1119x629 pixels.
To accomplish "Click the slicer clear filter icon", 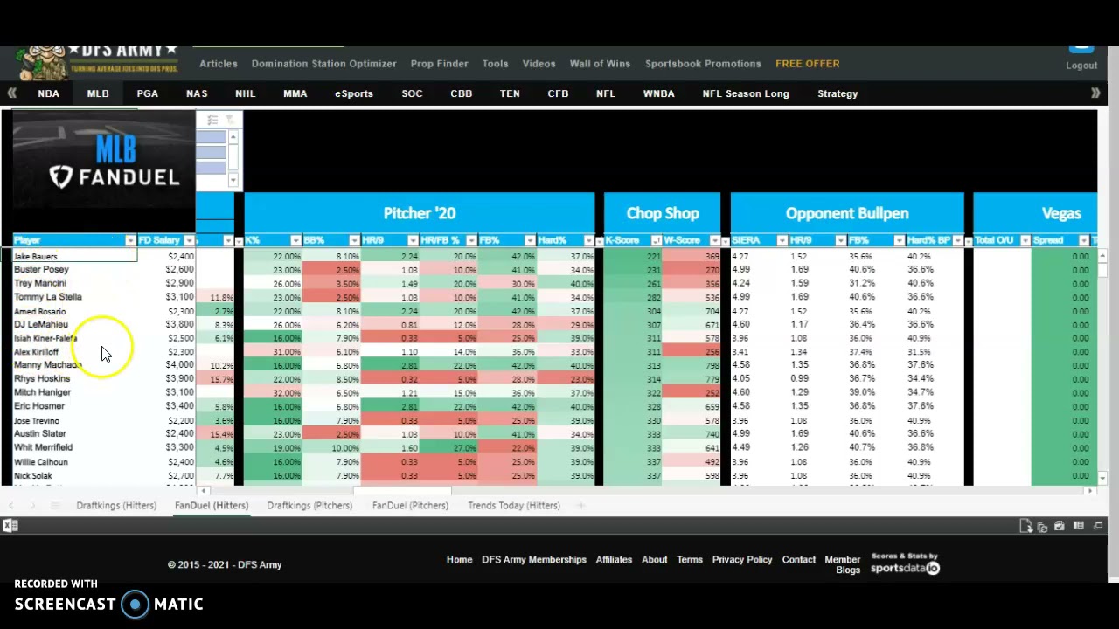I will click(229, 120).
